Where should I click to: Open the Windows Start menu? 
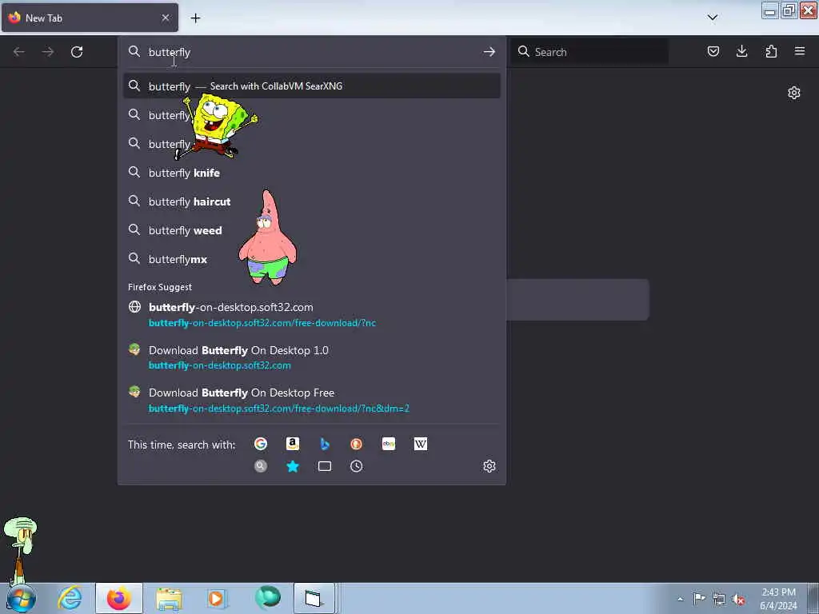point(21,598)
